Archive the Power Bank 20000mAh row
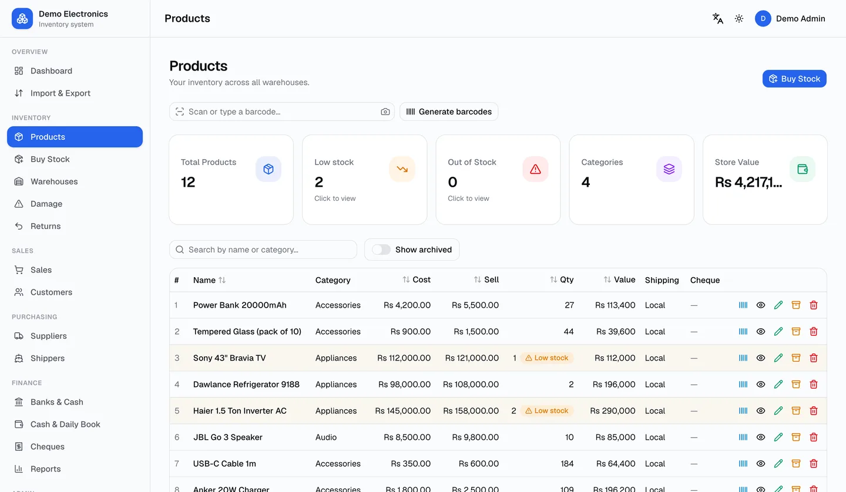The height and width of the screenshot is (492, 846). coord(796,305)
